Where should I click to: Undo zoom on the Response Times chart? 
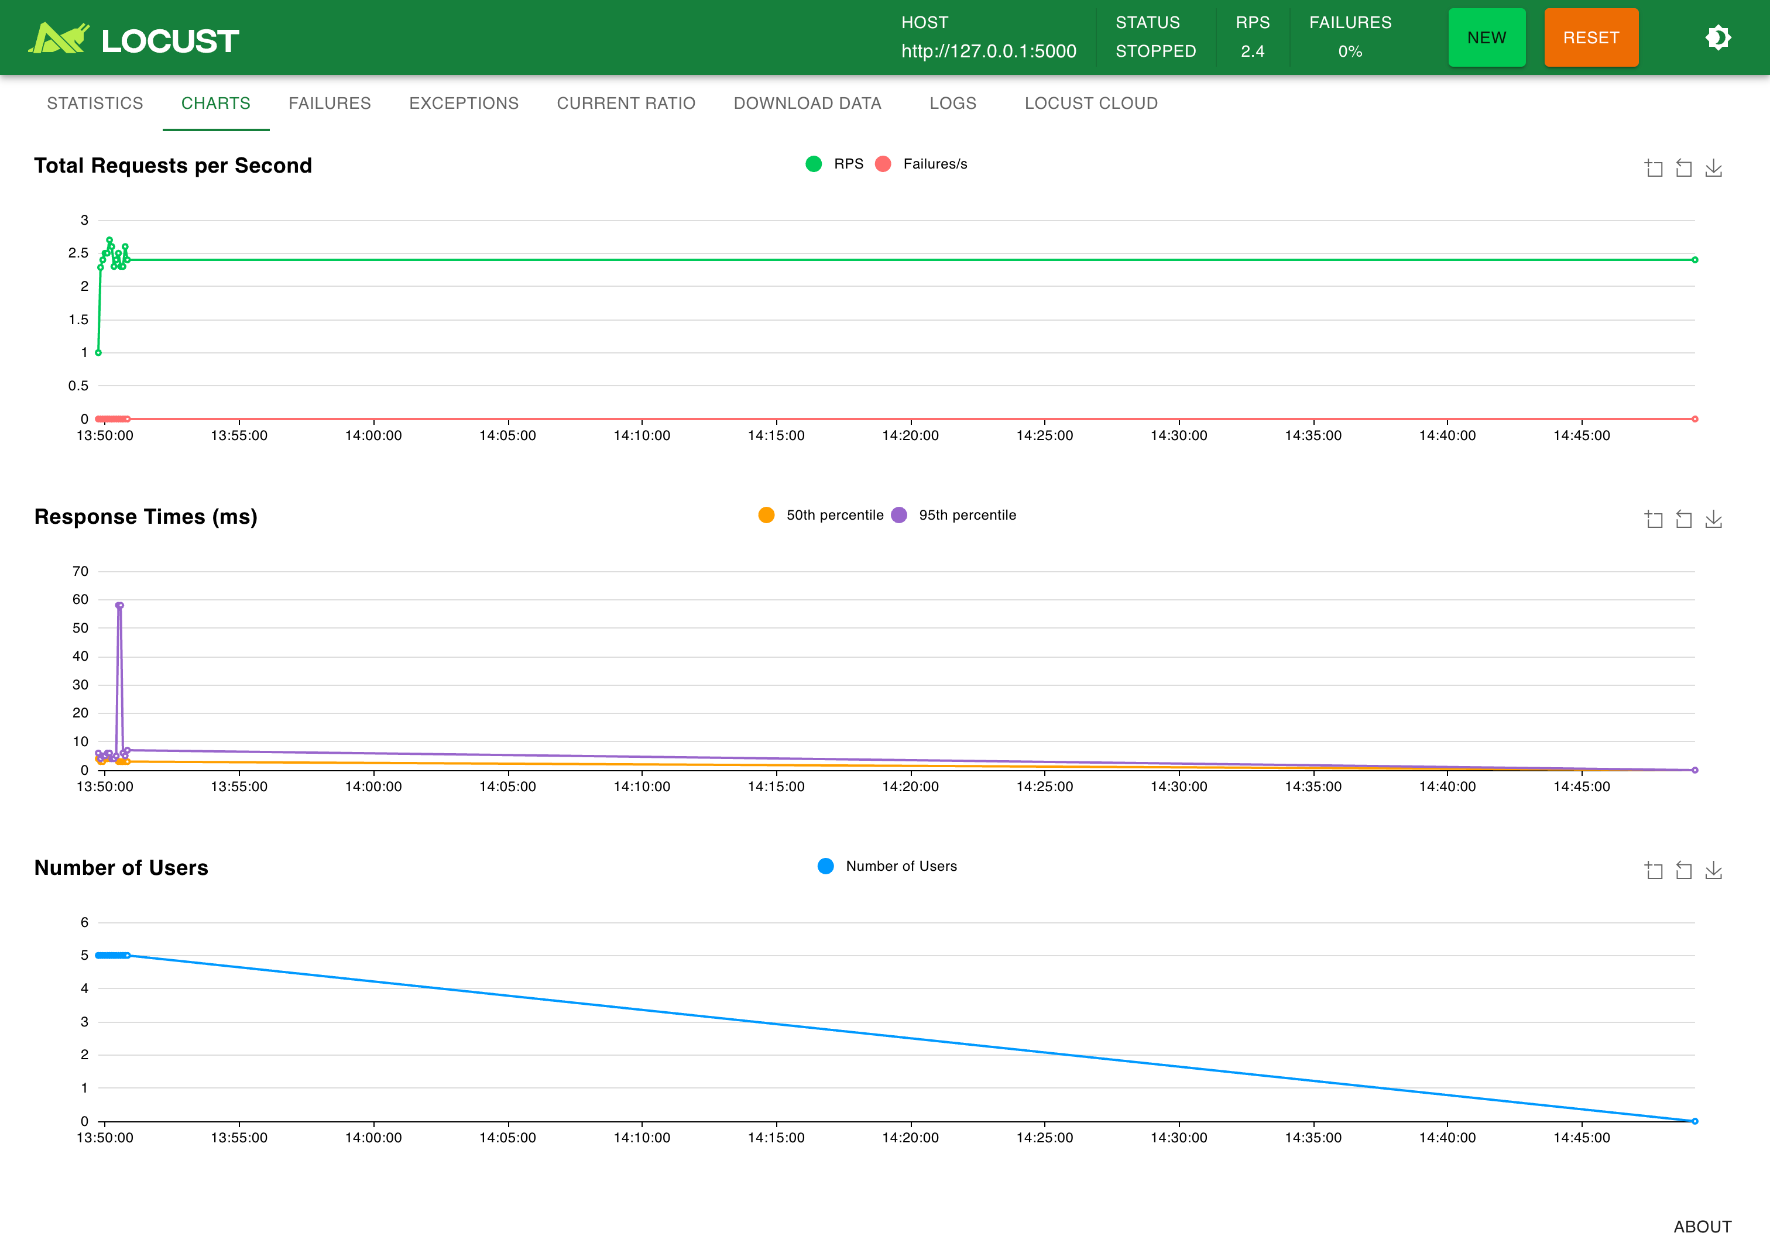point(1685,518)
